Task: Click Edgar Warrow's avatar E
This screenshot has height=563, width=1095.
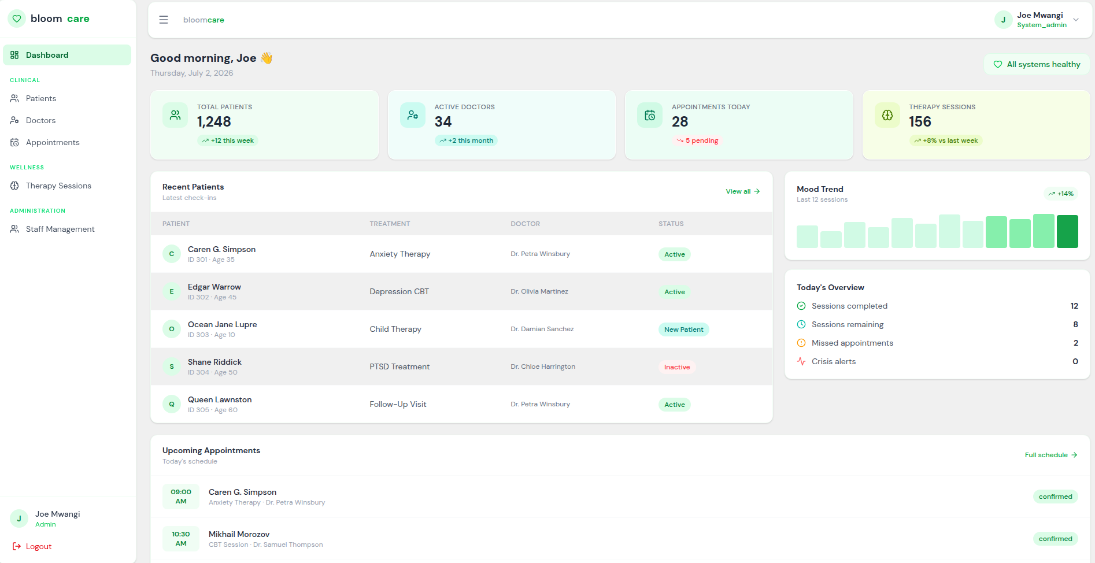Action: (x=172, y=291)
